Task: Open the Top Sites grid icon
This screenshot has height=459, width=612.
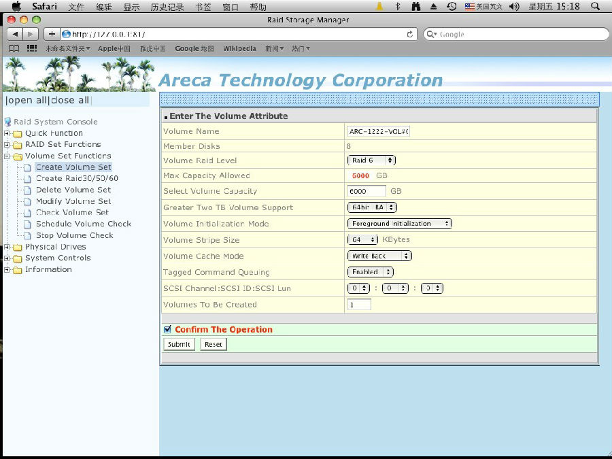Action: [x=31, y=48]
